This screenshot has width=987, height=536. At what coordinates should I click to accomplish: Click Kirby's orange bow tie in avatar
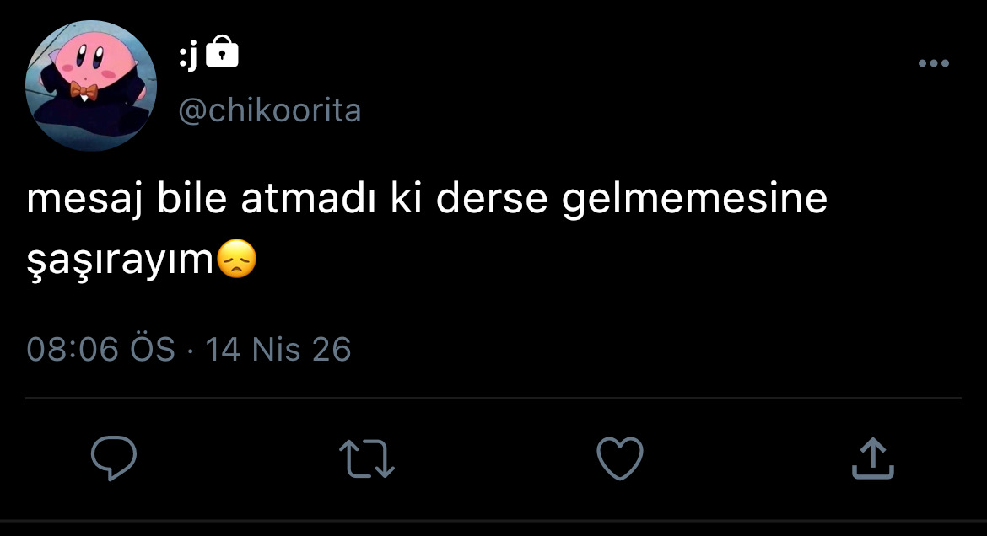[84, 91]
